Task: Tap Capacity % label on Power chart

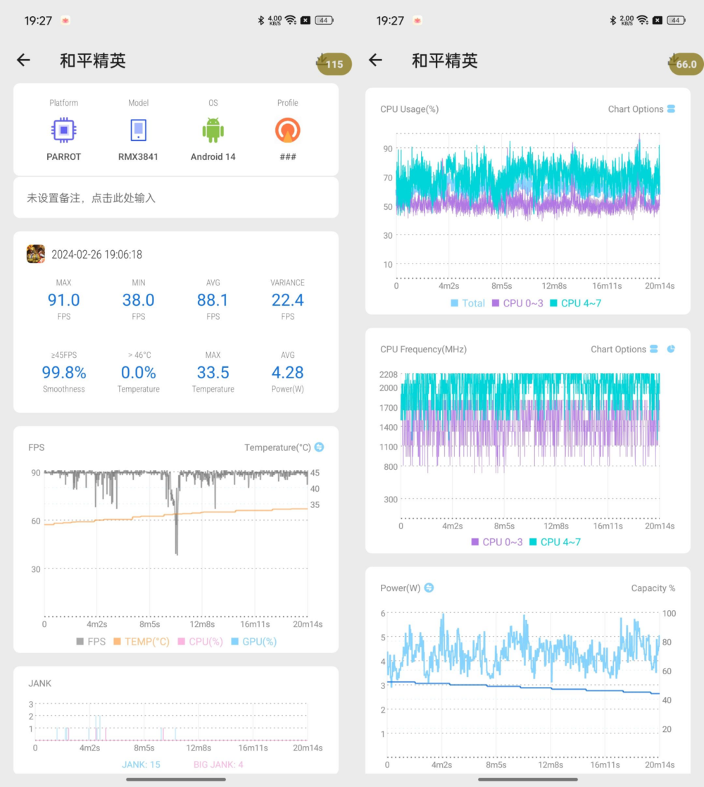Action: pos(653,588)
